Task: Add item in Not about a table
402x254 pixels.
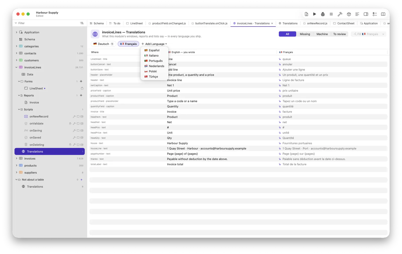Action: click(81, 180)
